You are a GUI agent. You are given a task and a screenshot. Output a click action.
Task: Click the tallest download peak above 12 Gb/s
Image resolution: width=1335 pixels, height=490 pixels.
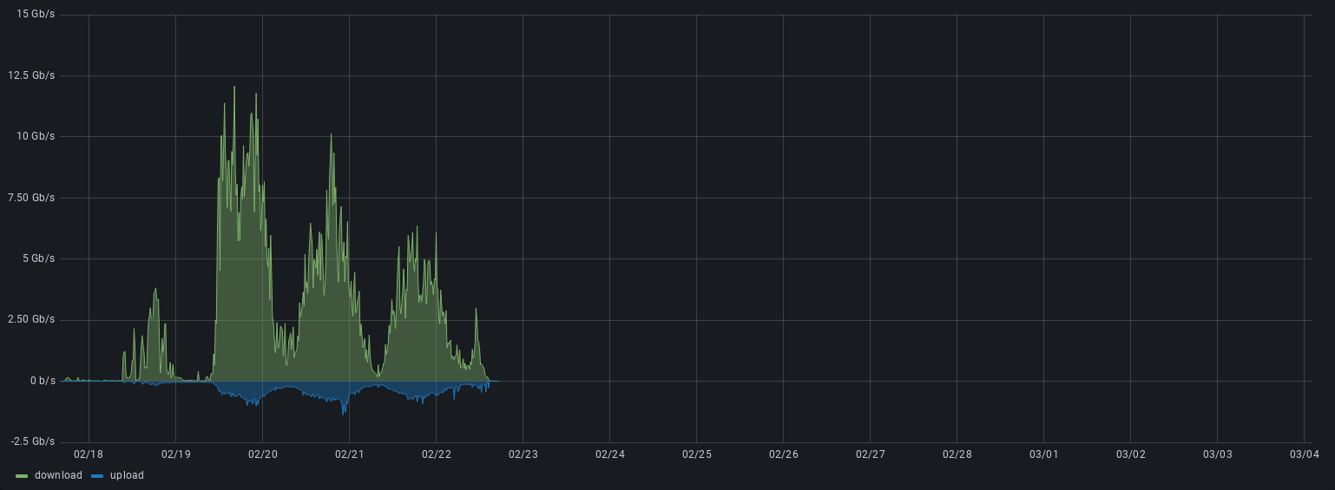234,88
